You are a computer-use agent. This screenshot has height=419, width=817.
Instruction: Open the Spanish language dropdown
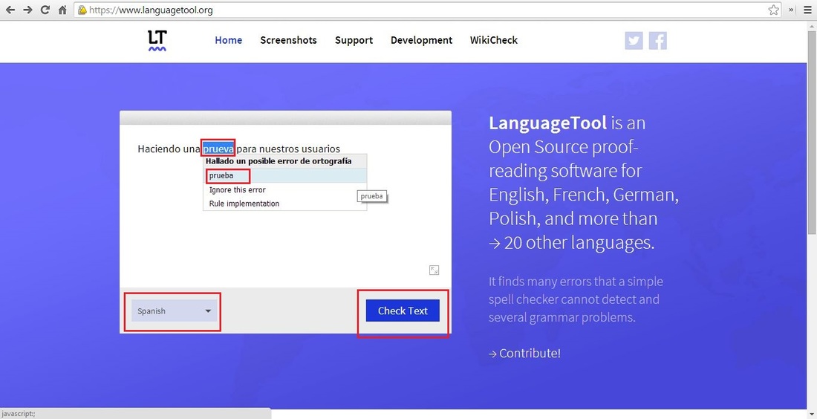coord(174,311)
